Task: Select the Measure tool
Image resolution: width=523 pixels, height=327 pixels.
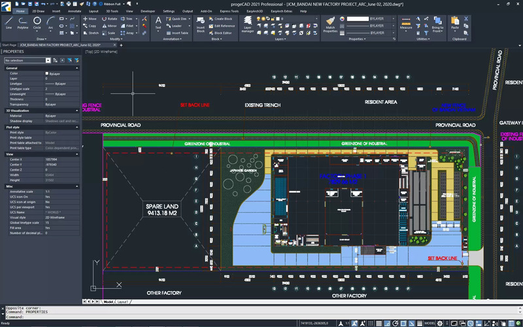Action: 406,23
